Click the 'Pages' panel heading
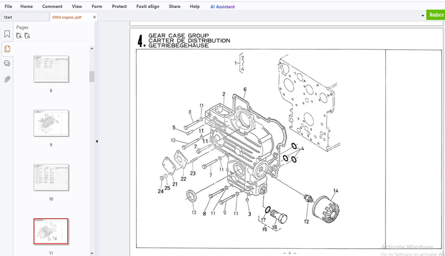 (22, 27)
